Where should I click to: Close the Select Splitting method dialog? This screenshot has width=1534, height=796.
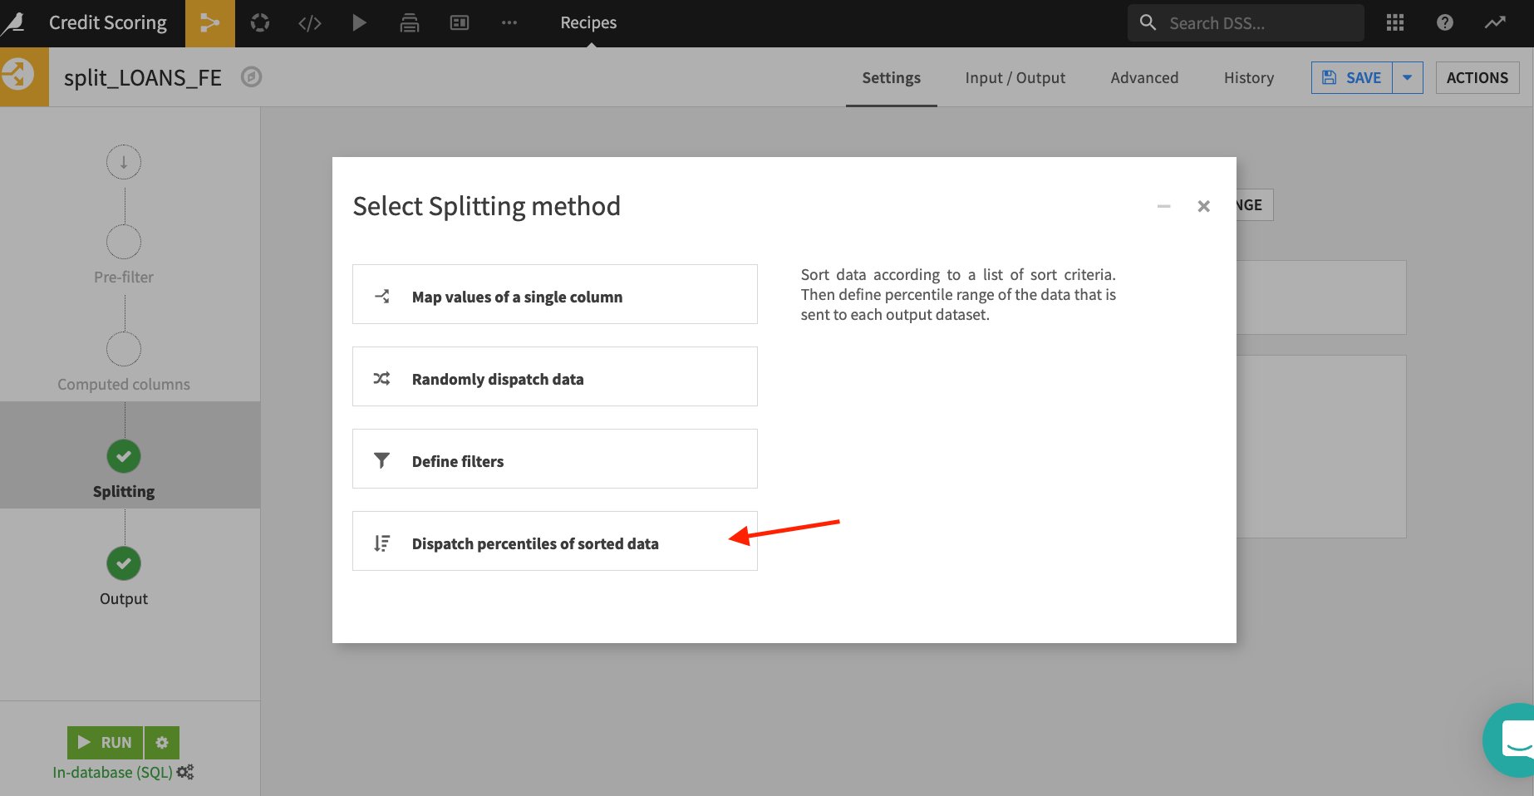1202,206
